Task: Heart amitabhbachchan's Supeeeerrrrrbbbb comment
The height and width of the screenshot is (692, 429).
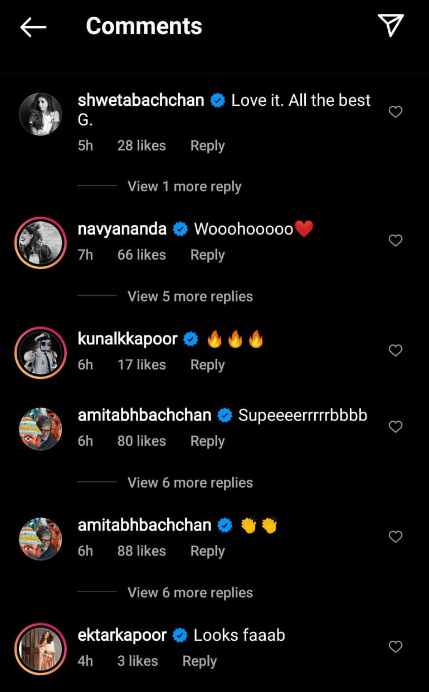Action: click(x=395, y=427)
